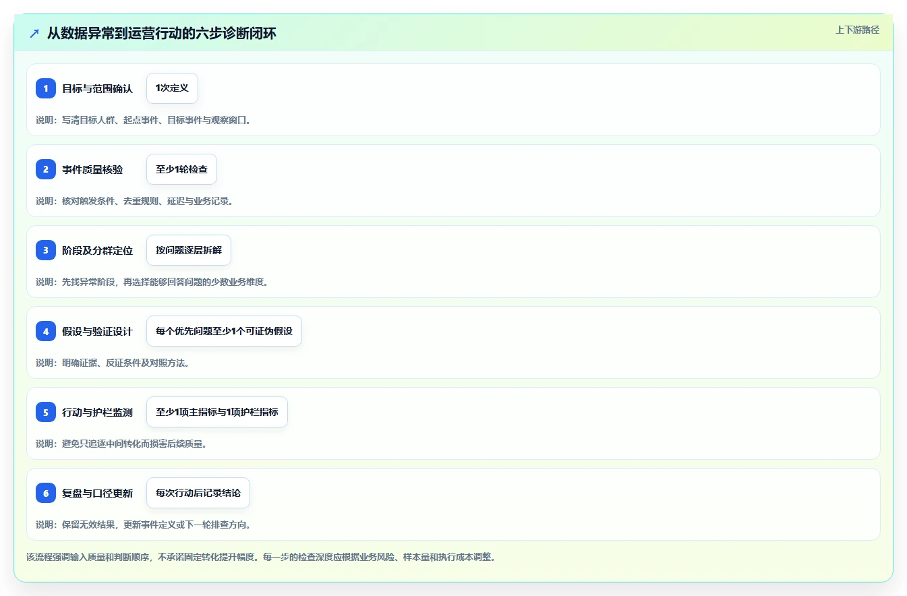The width and height of the screenshot is (907, 596).
Task: Select step number 1 badge
Action: (46, 88)
